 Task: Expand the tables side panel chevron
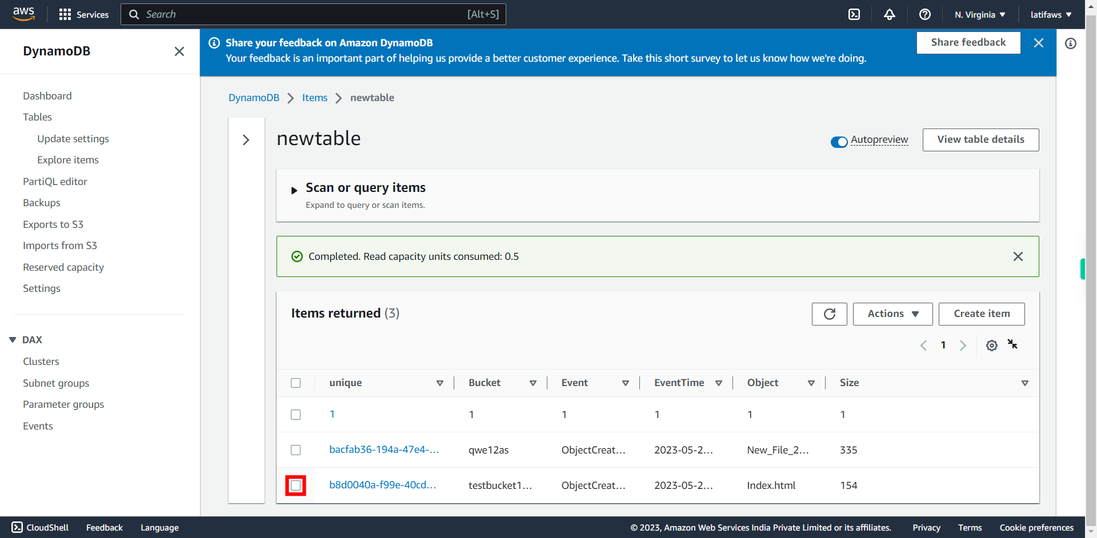click(246, 140)
